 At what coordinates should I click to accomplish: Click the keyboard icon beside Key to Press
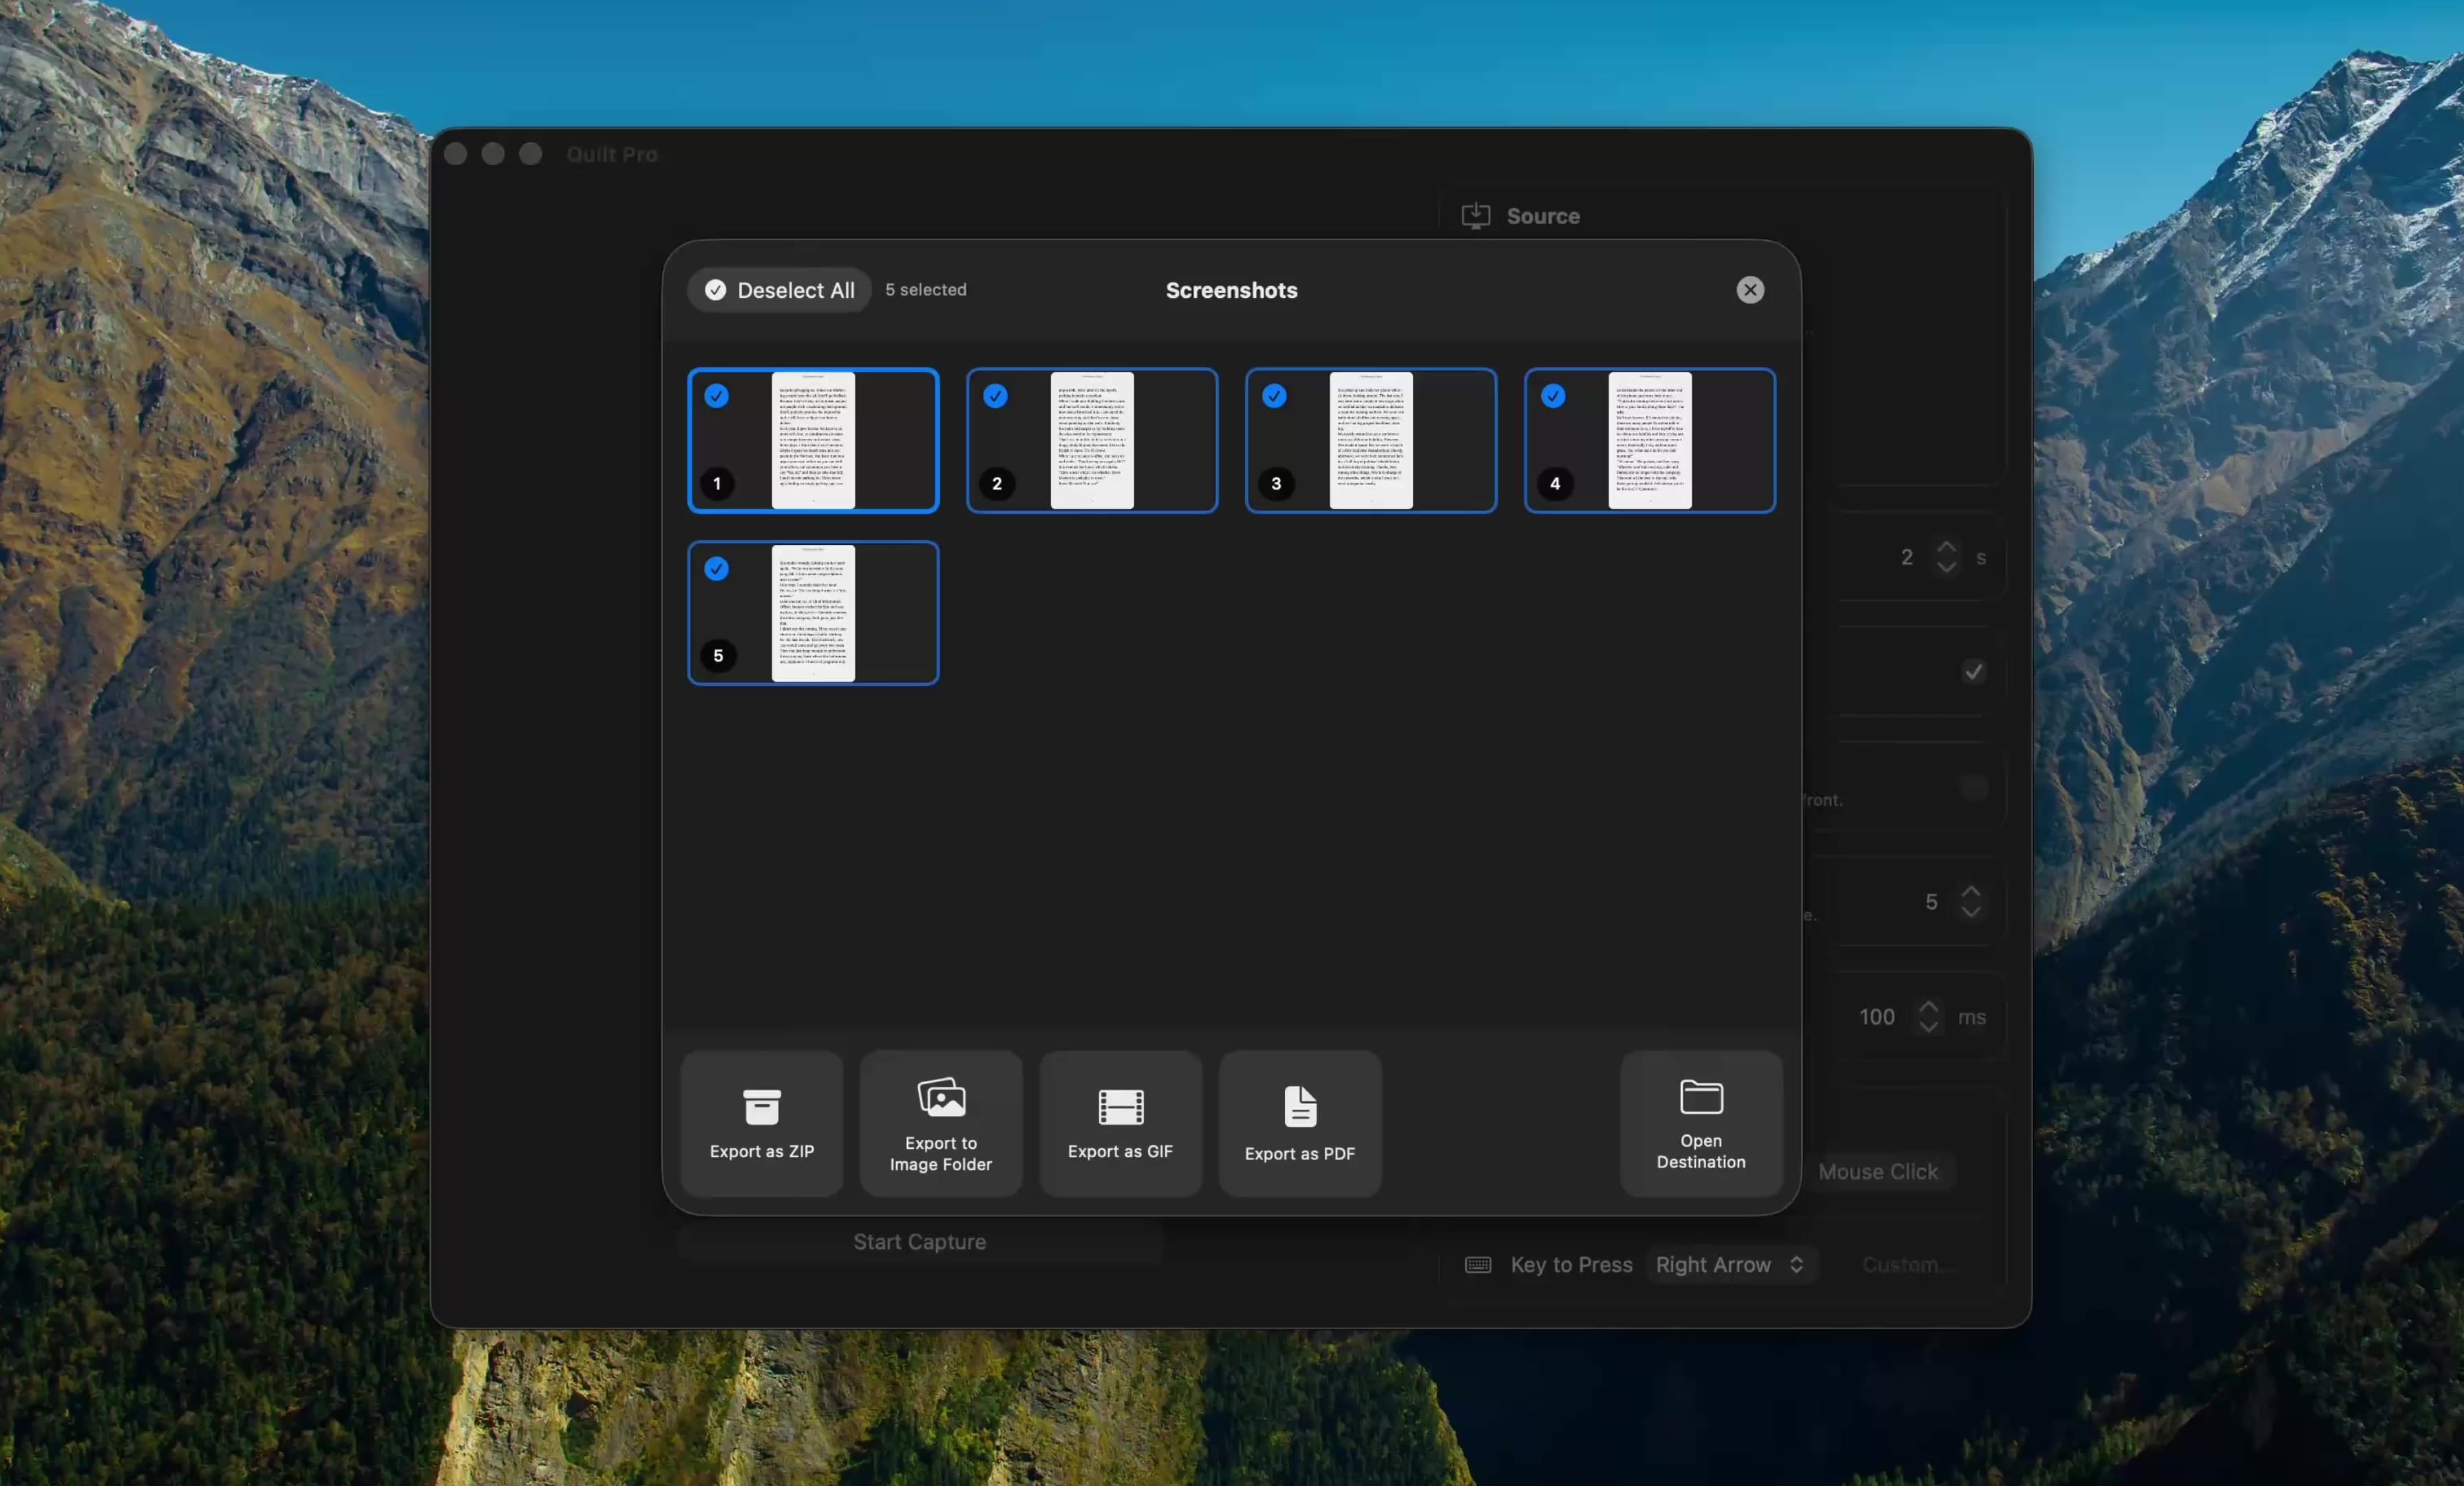pyautogui.click(x=1477, y=1265)
